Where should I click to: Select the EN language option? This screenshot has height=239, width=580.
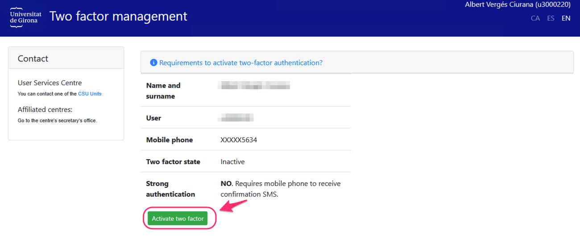click(x=566, y=18)
